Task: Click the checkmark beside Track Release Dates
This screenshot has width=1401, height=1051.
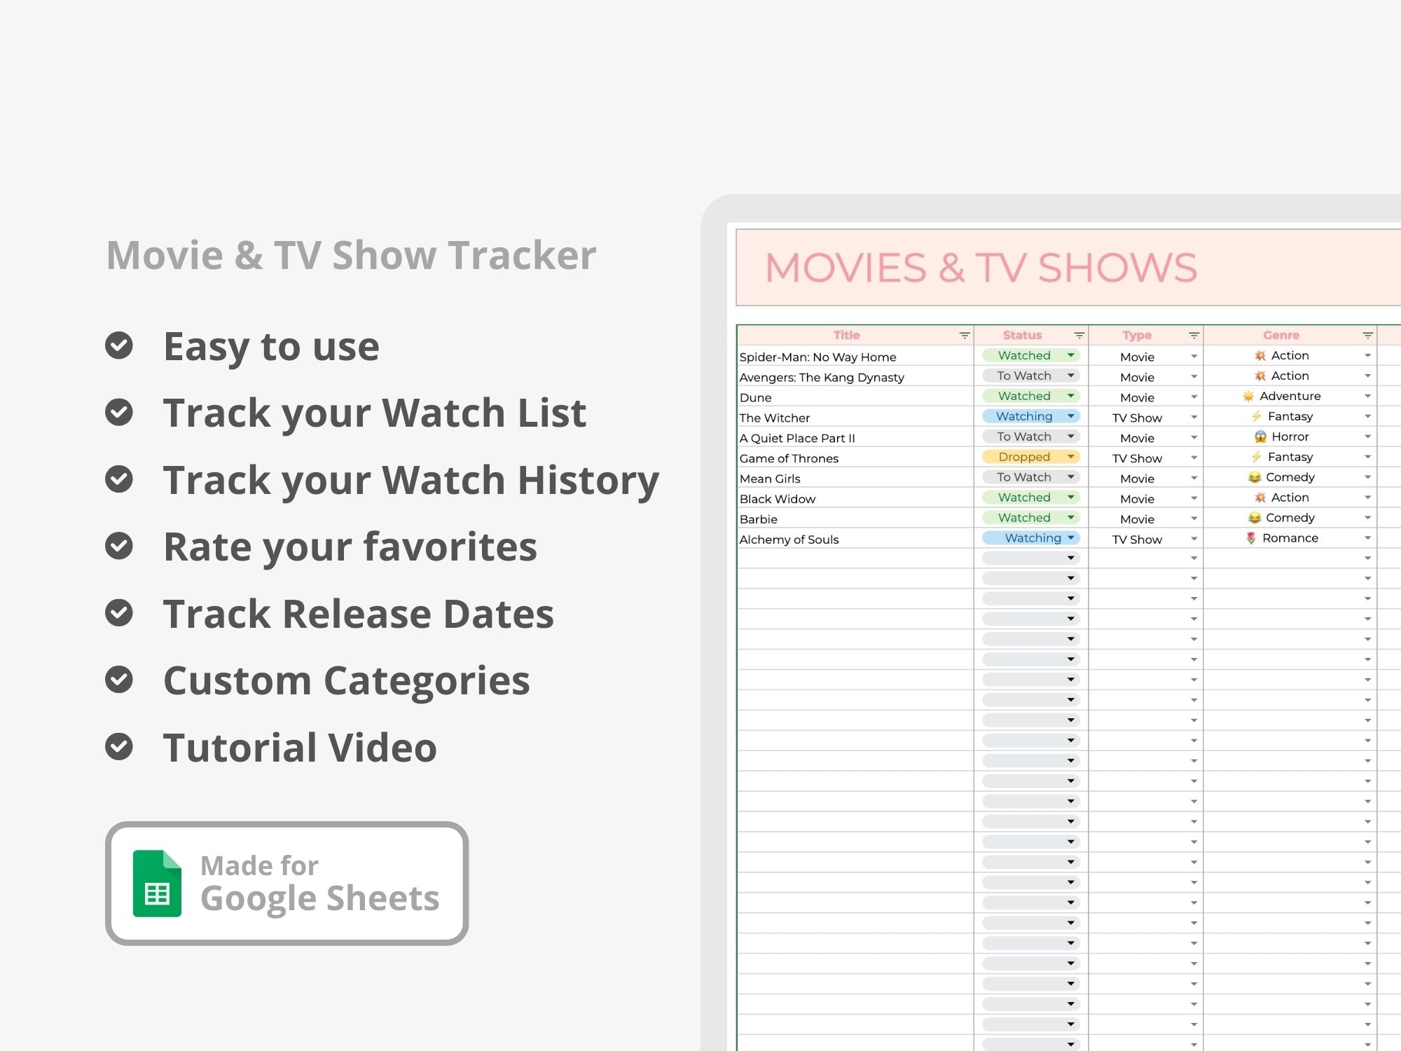Action: pyautogui.click(x=119, y=613)
